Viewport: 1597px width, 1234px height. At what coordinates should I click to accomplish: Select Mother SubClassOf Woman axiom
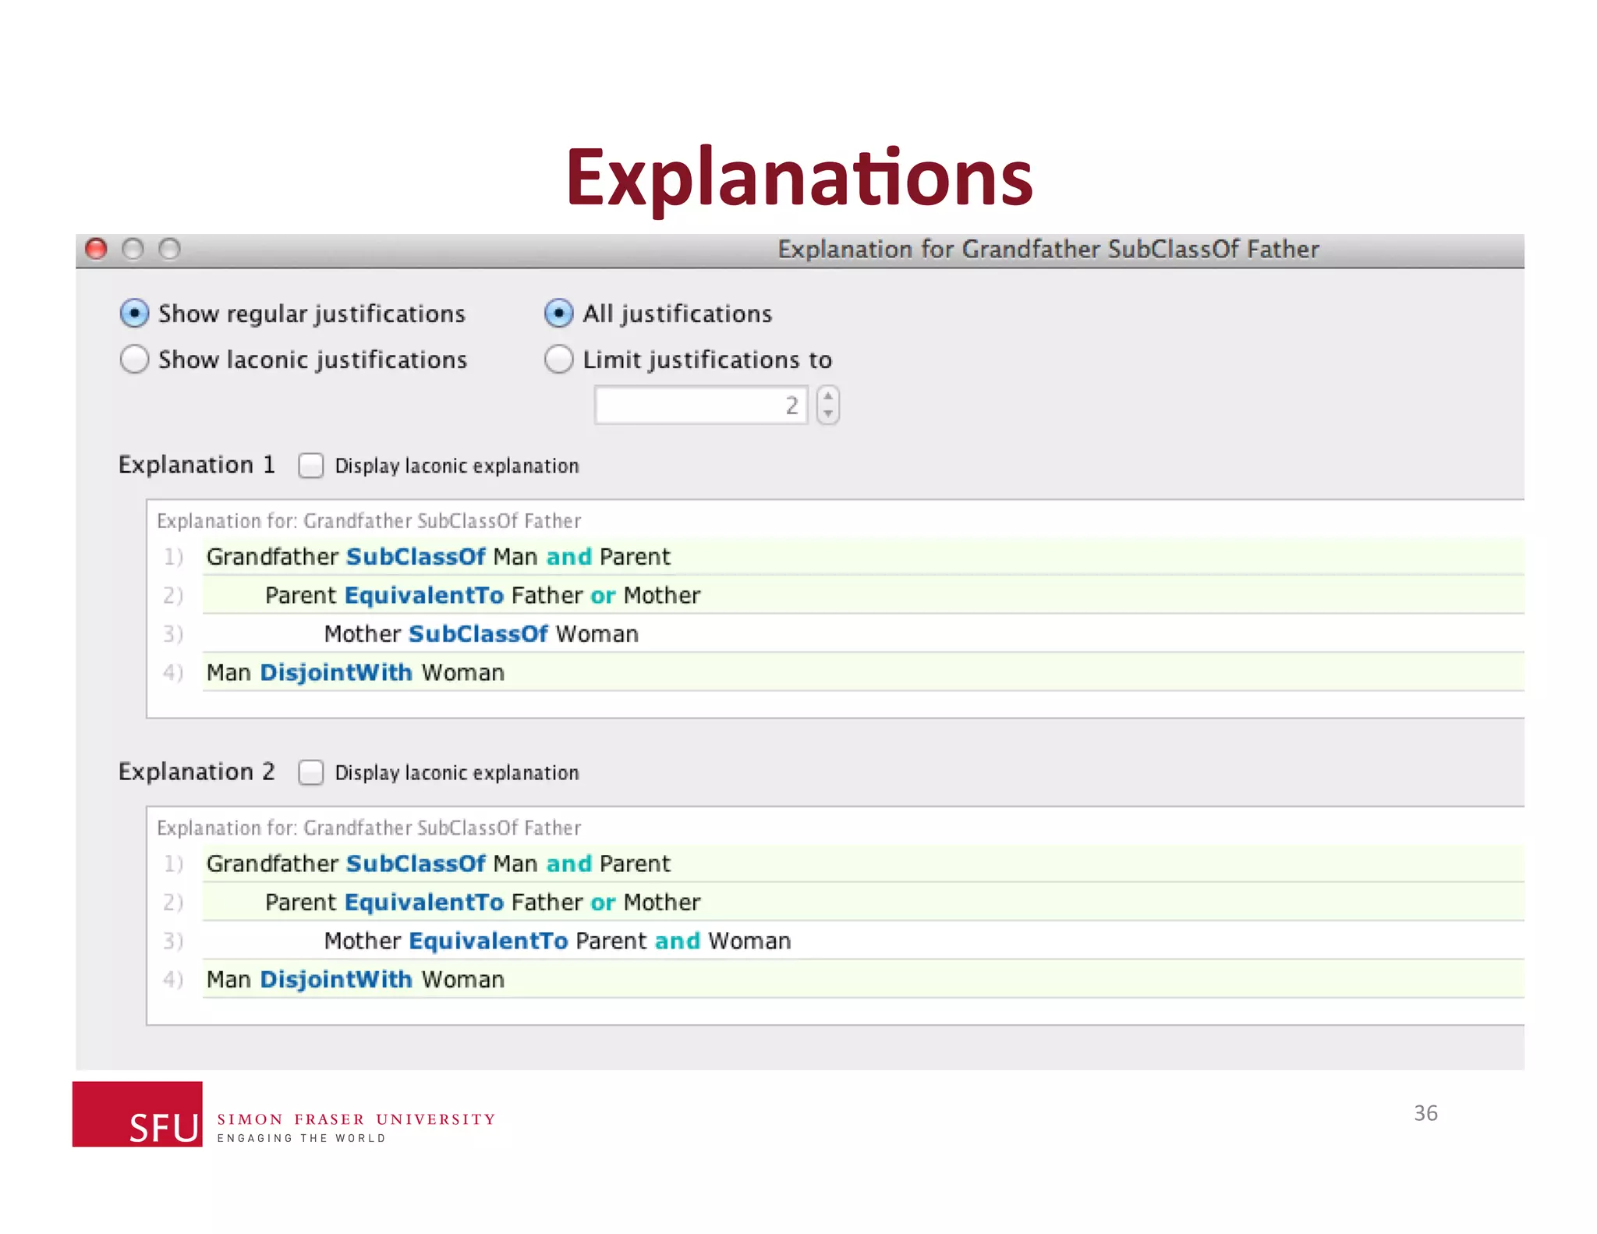[480, 634]
